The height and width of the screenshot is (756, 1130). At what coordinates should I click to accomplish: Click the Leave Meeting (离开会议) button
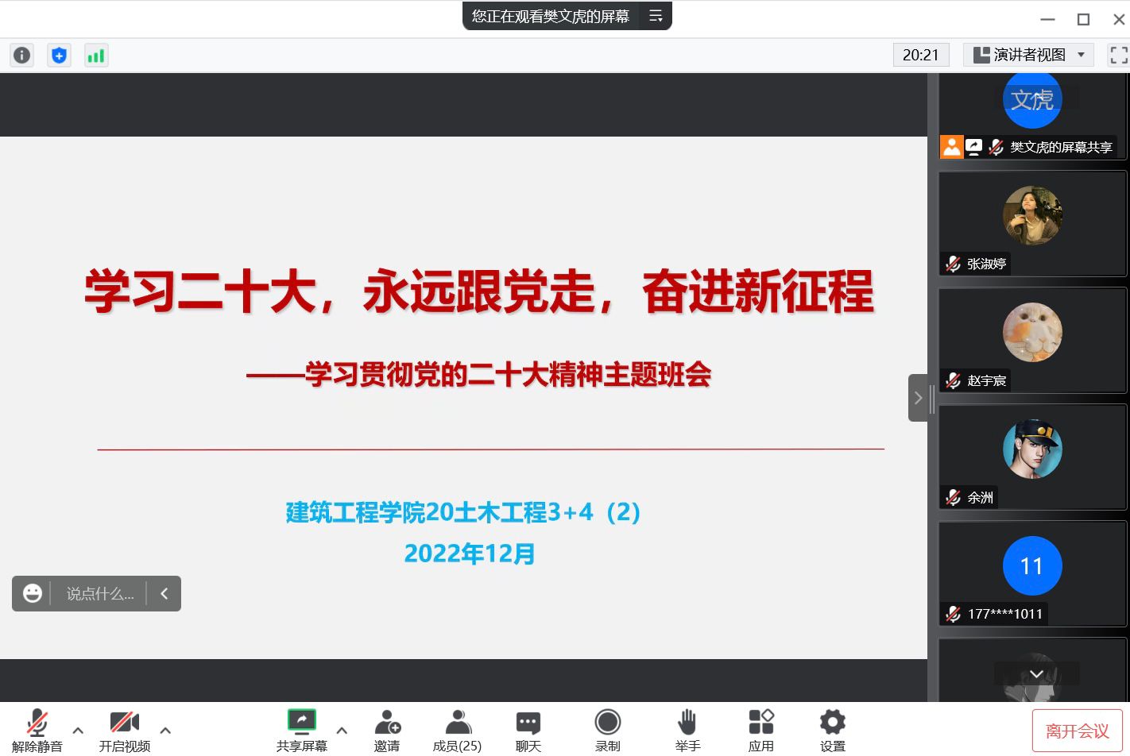tap(1077, 731)
